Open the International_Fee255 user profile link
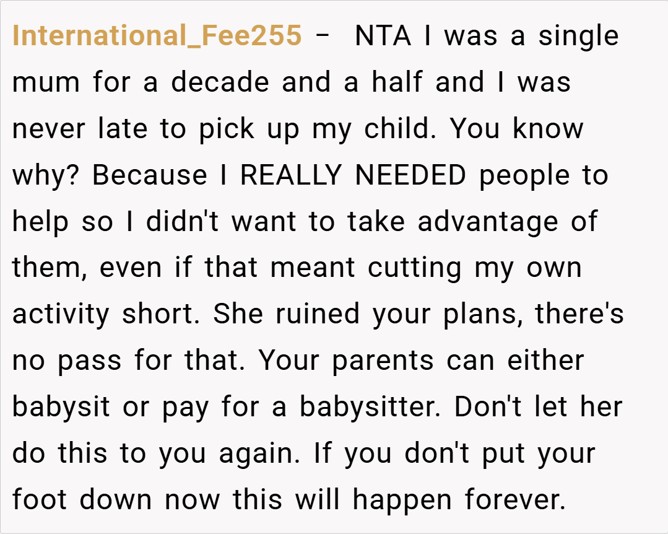This screenshot has width=668, height=534. tap(157, 36)
